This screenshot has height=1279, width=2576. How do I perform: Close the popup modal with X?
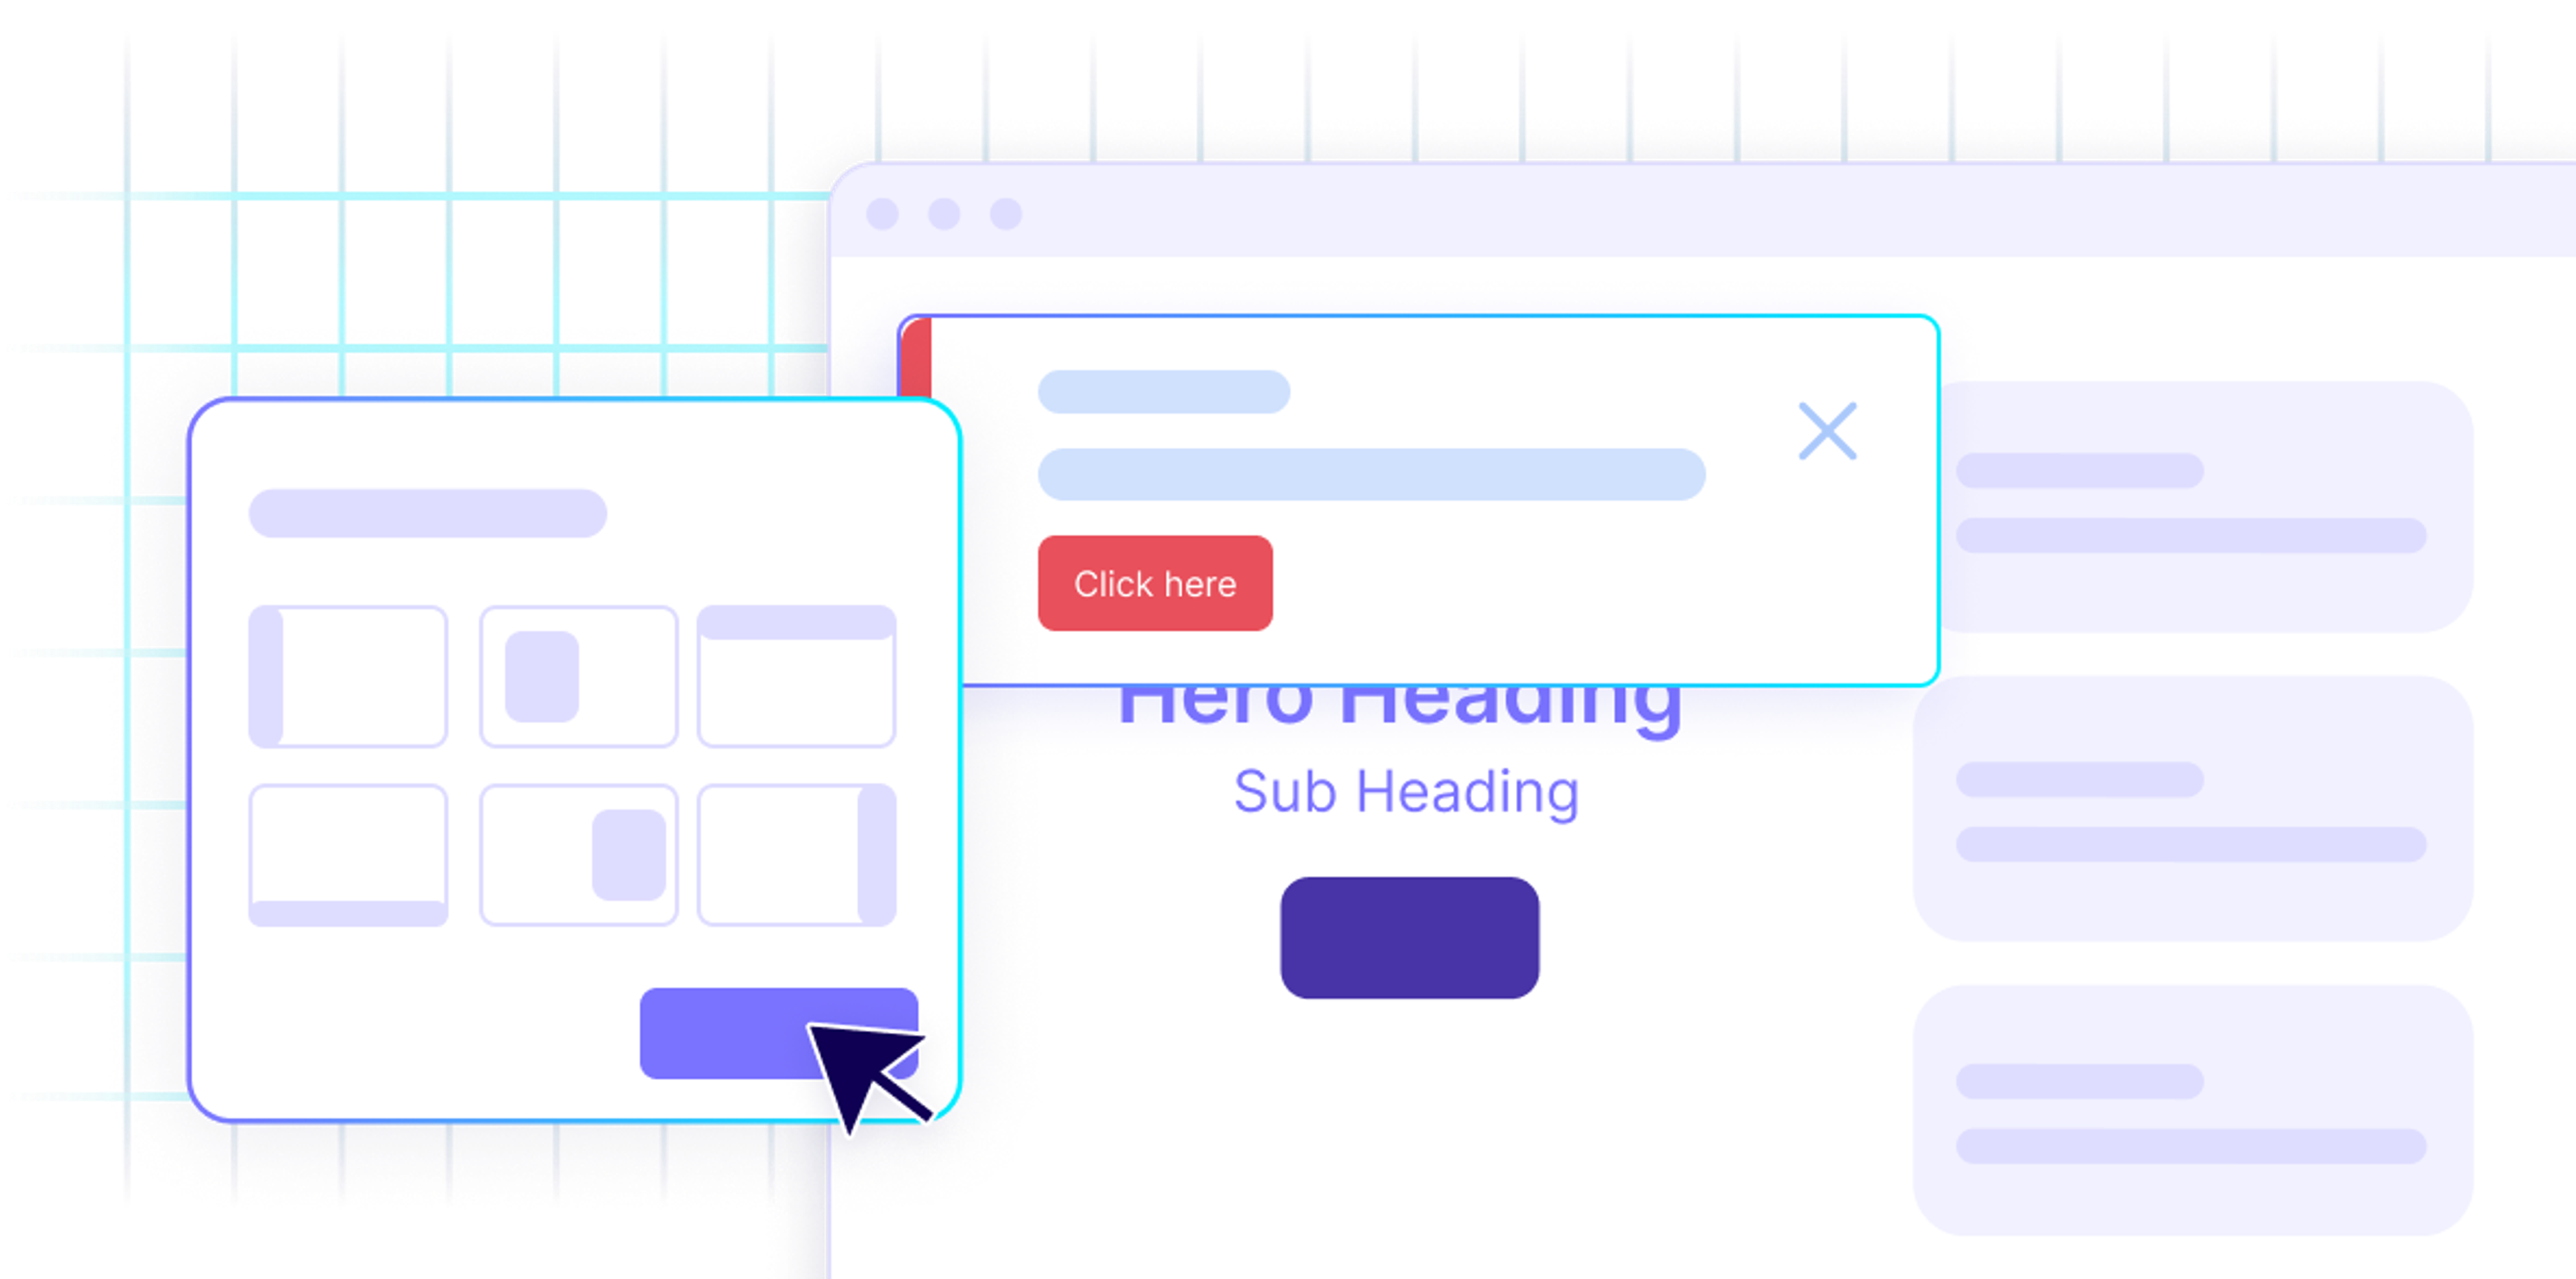coord(1827,430)
